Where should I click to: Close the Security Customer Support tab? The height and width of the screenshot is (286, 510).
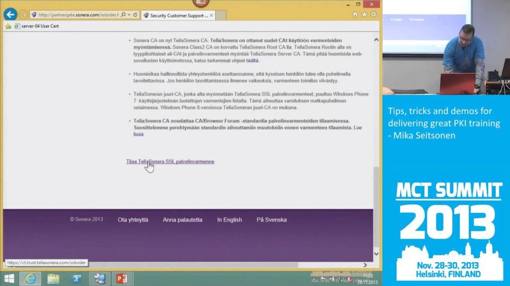click(x=211, y=15)
